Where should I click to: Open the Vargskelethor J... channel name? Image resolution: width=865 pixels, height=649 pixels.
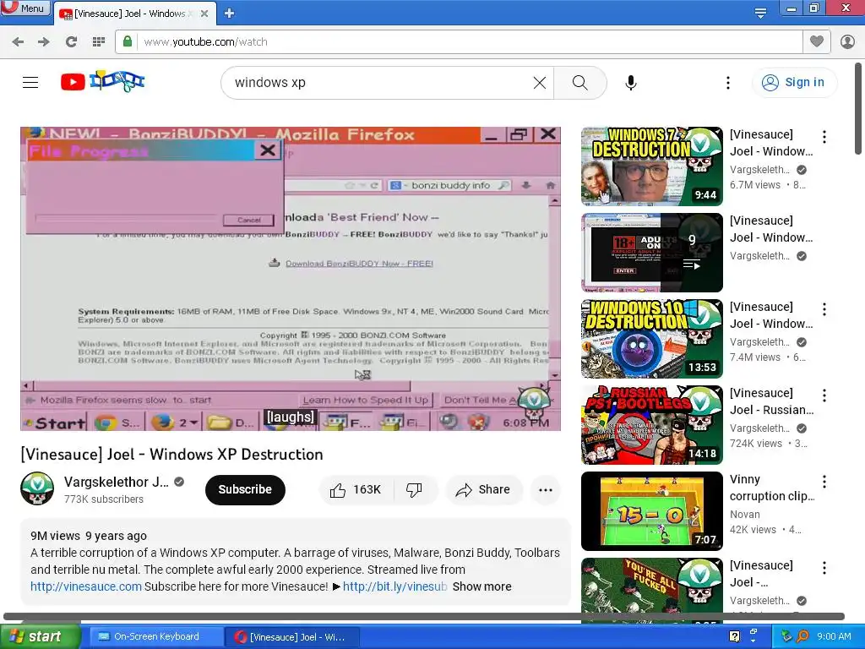(x=117, y=482)
